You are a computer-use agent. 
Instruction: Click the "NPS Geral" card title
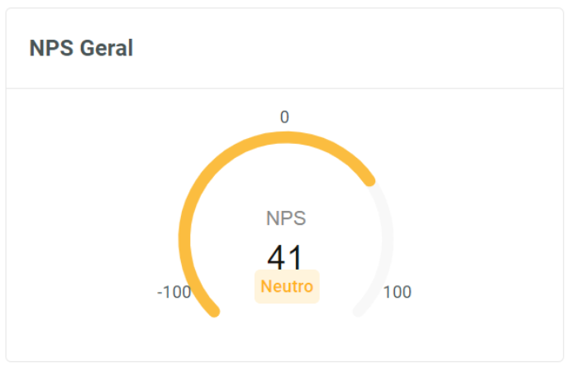click(x=81, y=48)
